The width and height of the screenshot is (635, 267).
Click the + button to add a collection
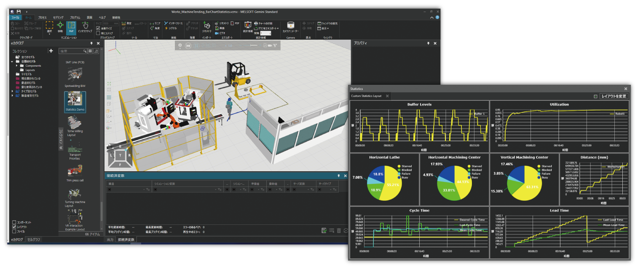click(51, 51)
